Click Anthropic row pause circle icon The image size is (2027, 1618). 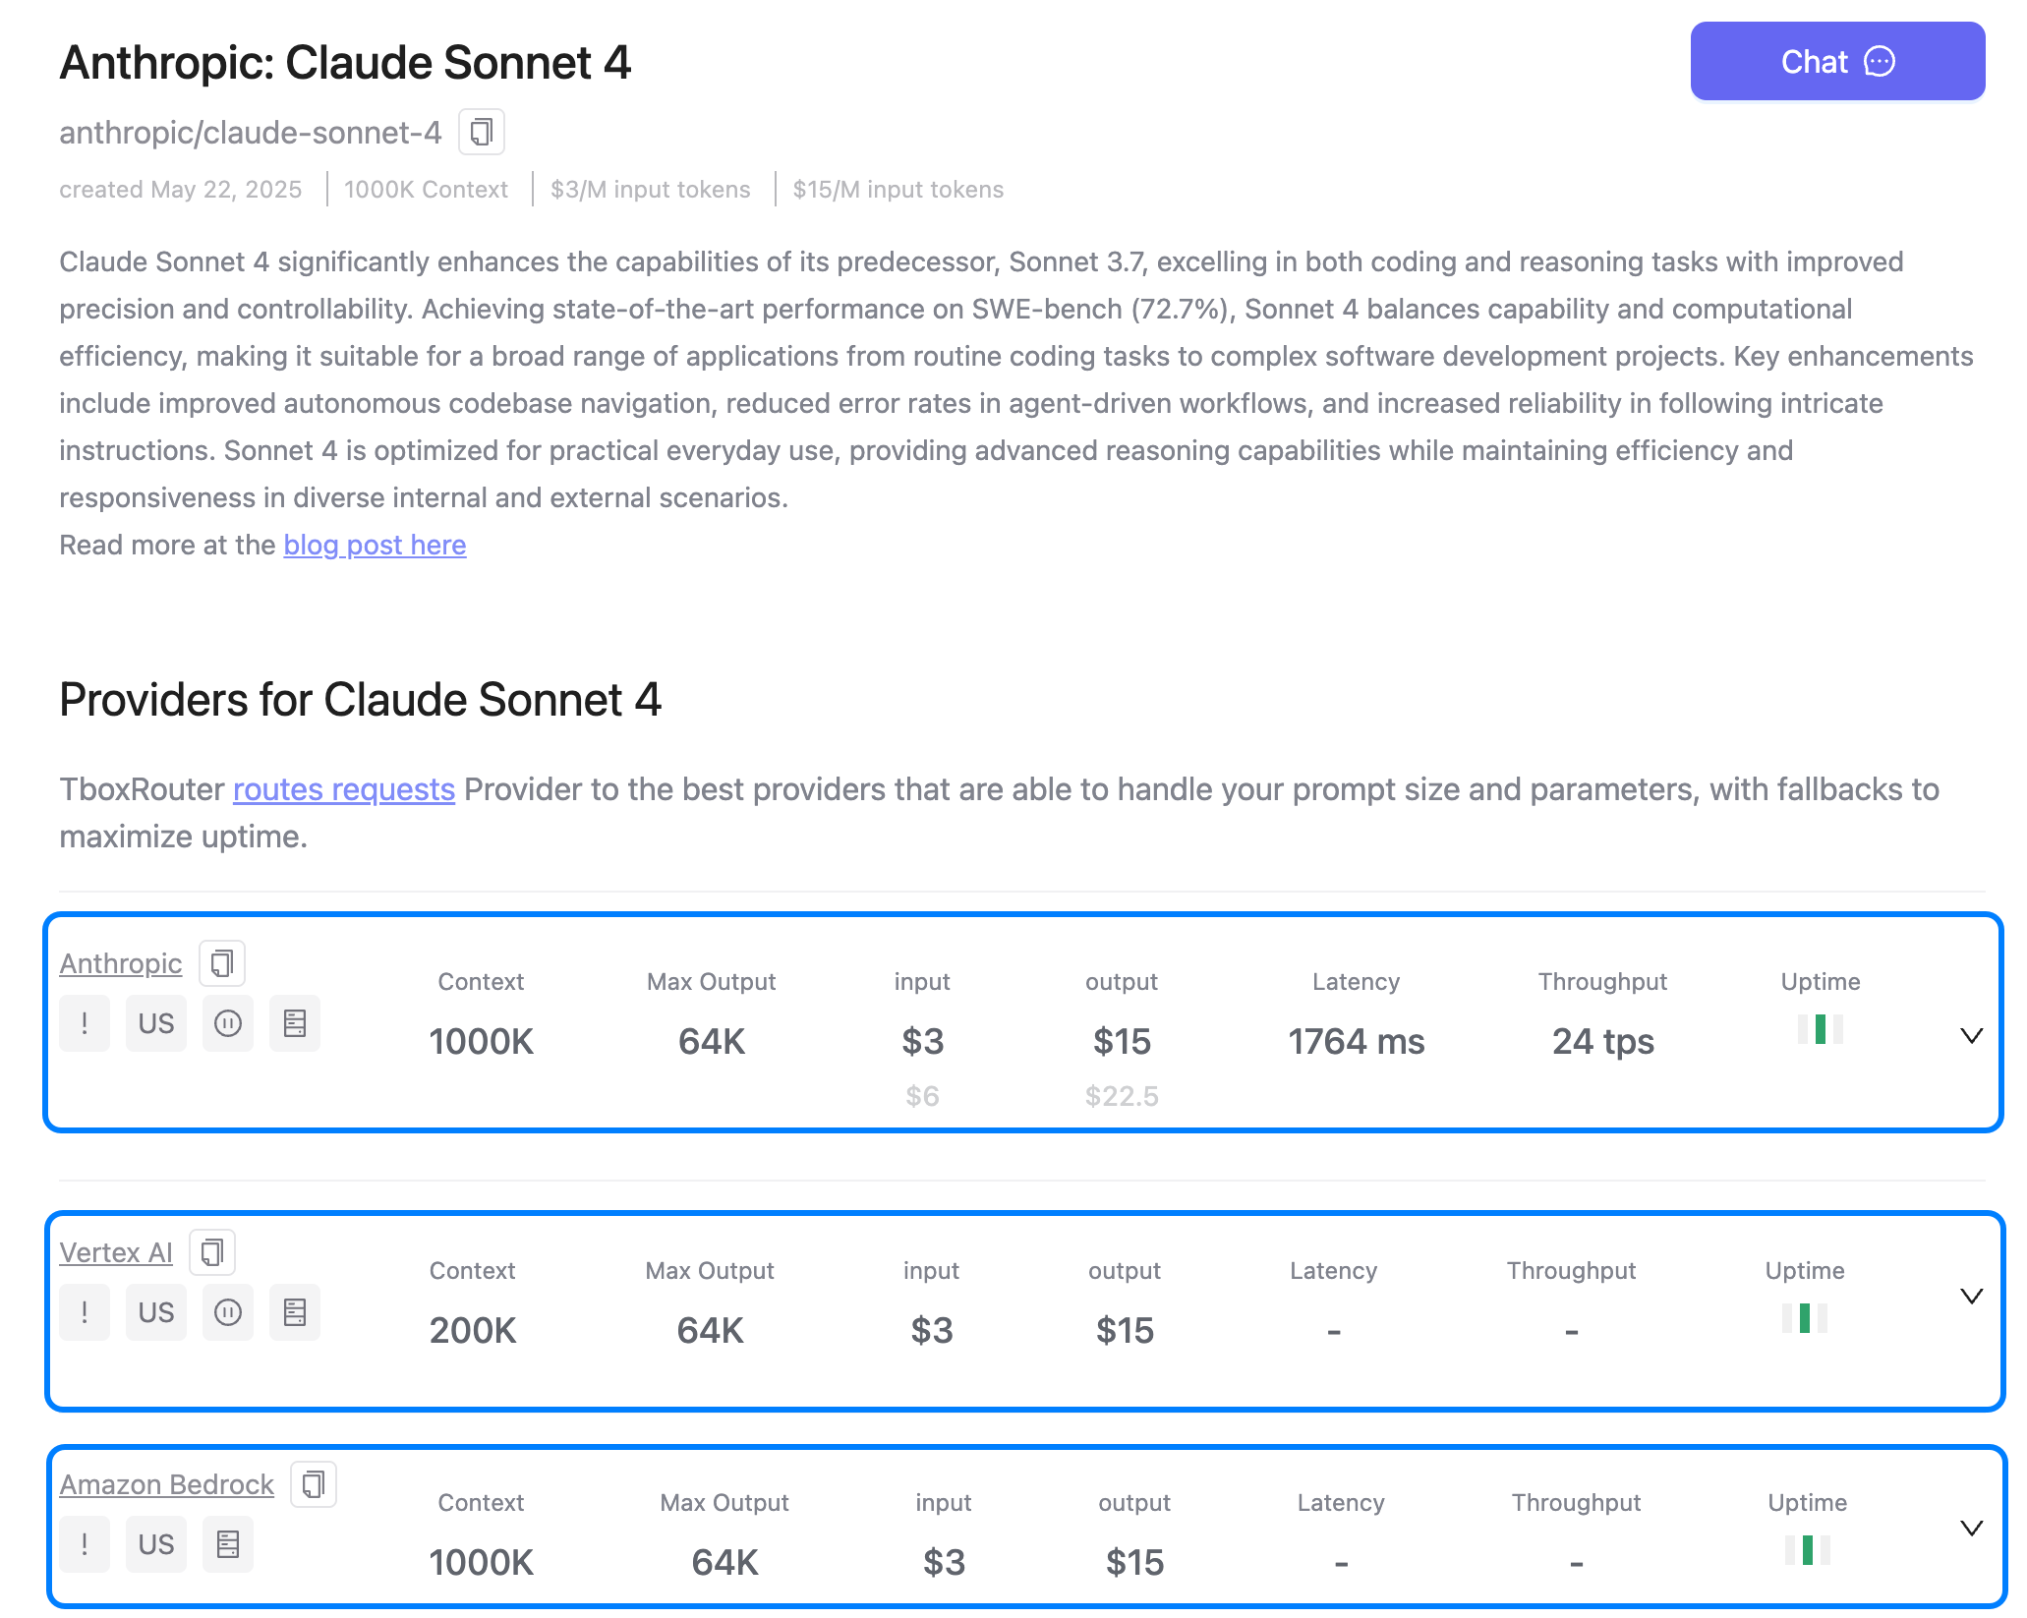pos(228,1023)
